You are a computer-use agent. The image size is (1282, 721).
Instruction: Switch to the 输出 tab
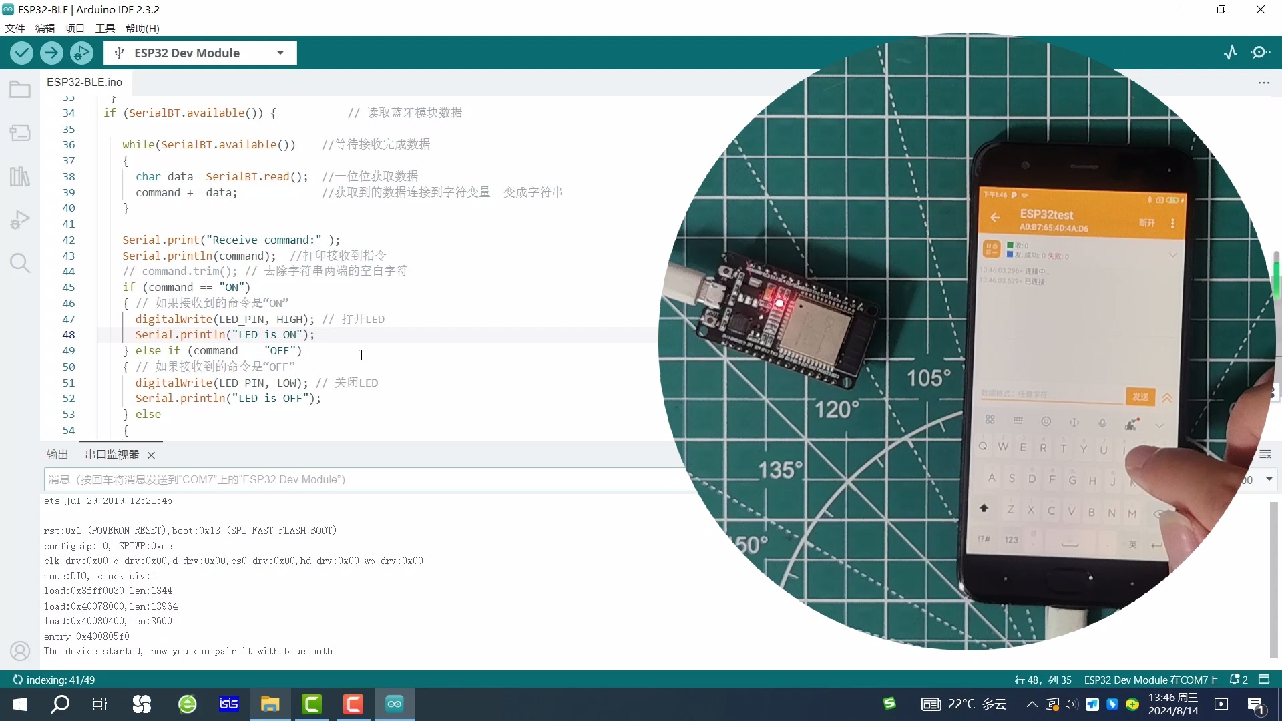click(x=57, y=454)
